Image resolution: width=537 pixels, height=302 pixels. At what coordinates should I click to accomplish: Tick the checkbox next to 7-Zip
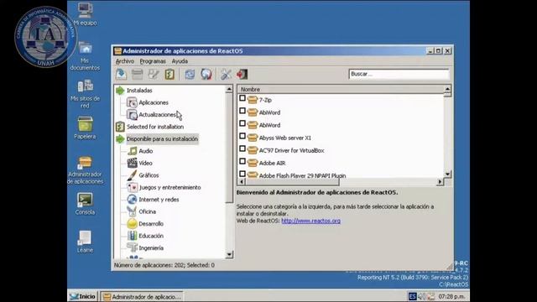click(242, 99)
